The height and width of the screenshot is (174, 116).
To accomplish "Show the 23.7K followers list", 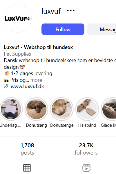I will pos(86,149).
